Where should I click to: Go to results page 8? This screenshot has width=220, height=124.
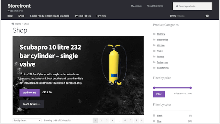pos(137,120)
